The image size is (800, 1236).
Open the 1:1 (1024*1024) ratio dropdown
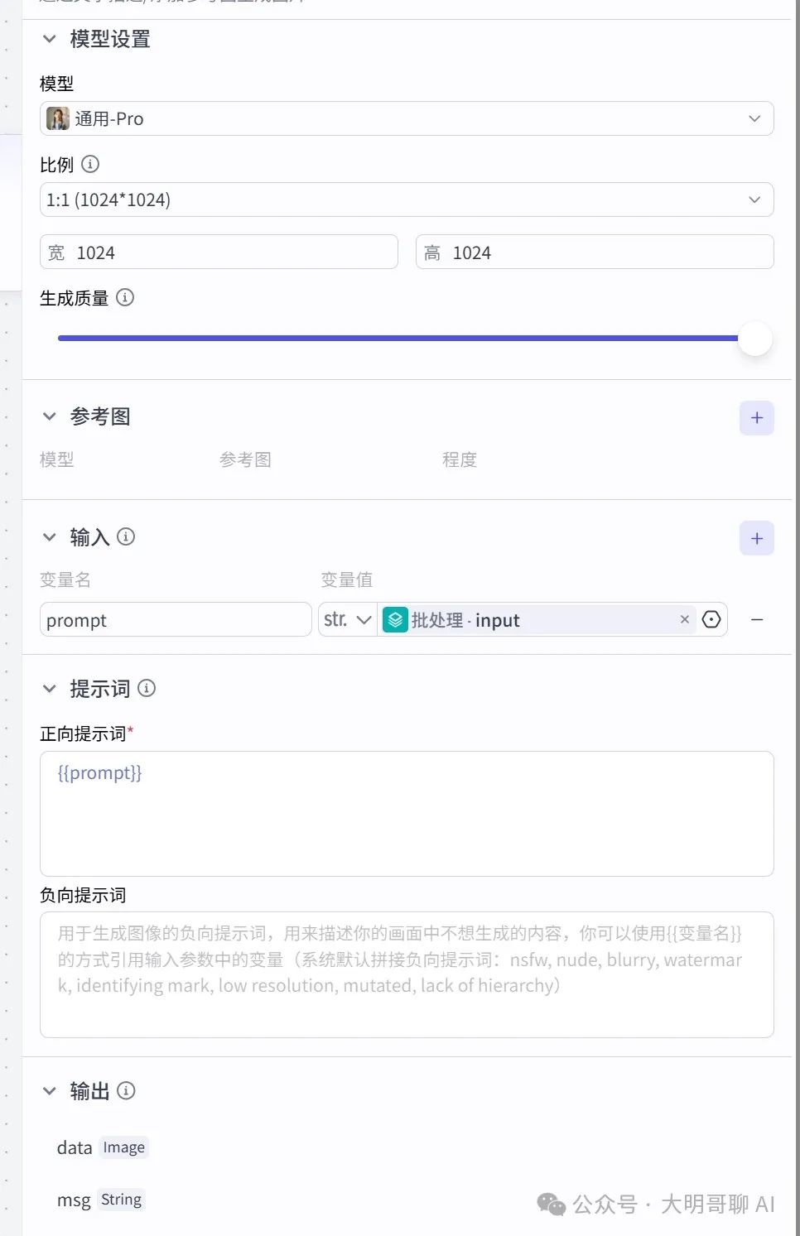[406, 200]
